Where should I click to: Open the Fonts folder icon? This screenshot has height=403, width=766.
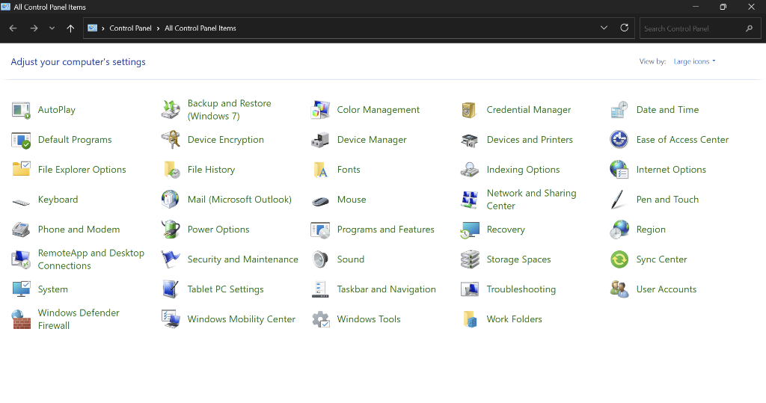(x=320, y=170)
